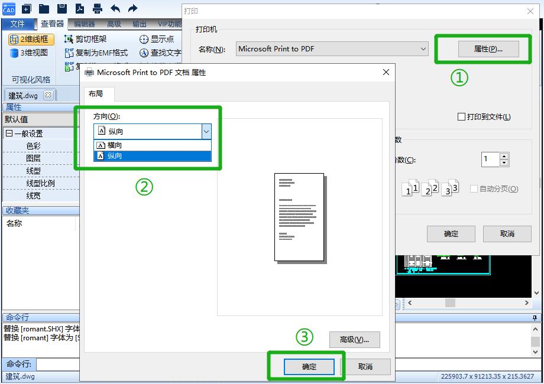Select 线宽 property row
544x384 pixels.
pyautogui.click(x=41, y=196)
